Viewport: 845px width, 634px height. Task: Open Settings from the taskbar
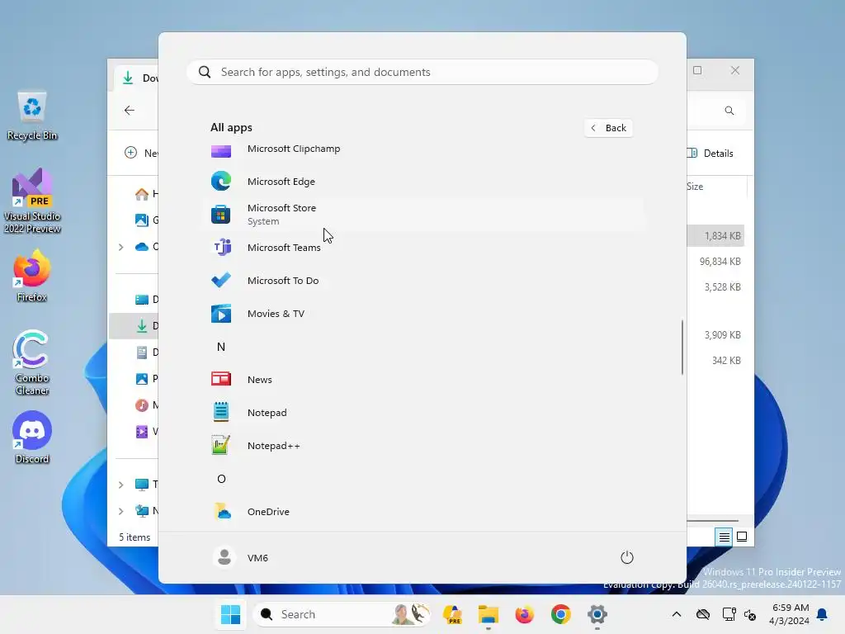[597, 614]
